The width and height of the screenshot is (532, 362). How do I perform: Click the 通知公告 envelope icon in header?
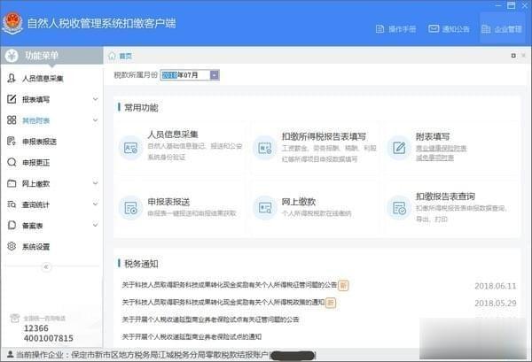coord(434,29)
